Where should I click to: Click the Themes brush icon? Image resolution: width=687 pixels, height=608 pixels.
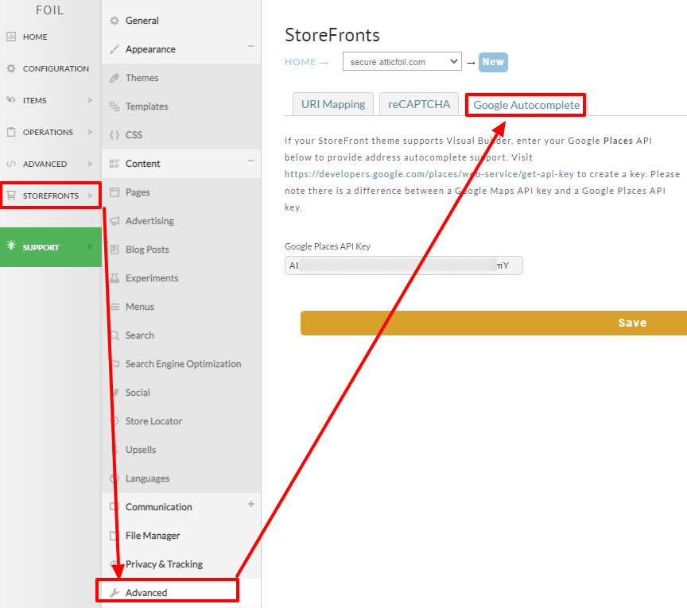point(114,78)
